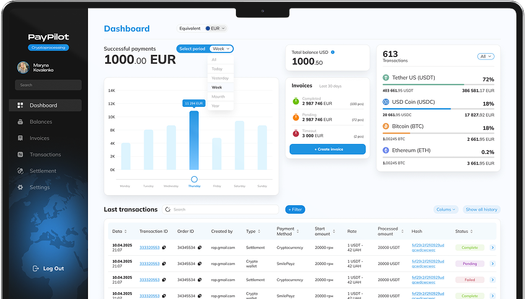Click the Last transactions search field

(x=223, y=209)
